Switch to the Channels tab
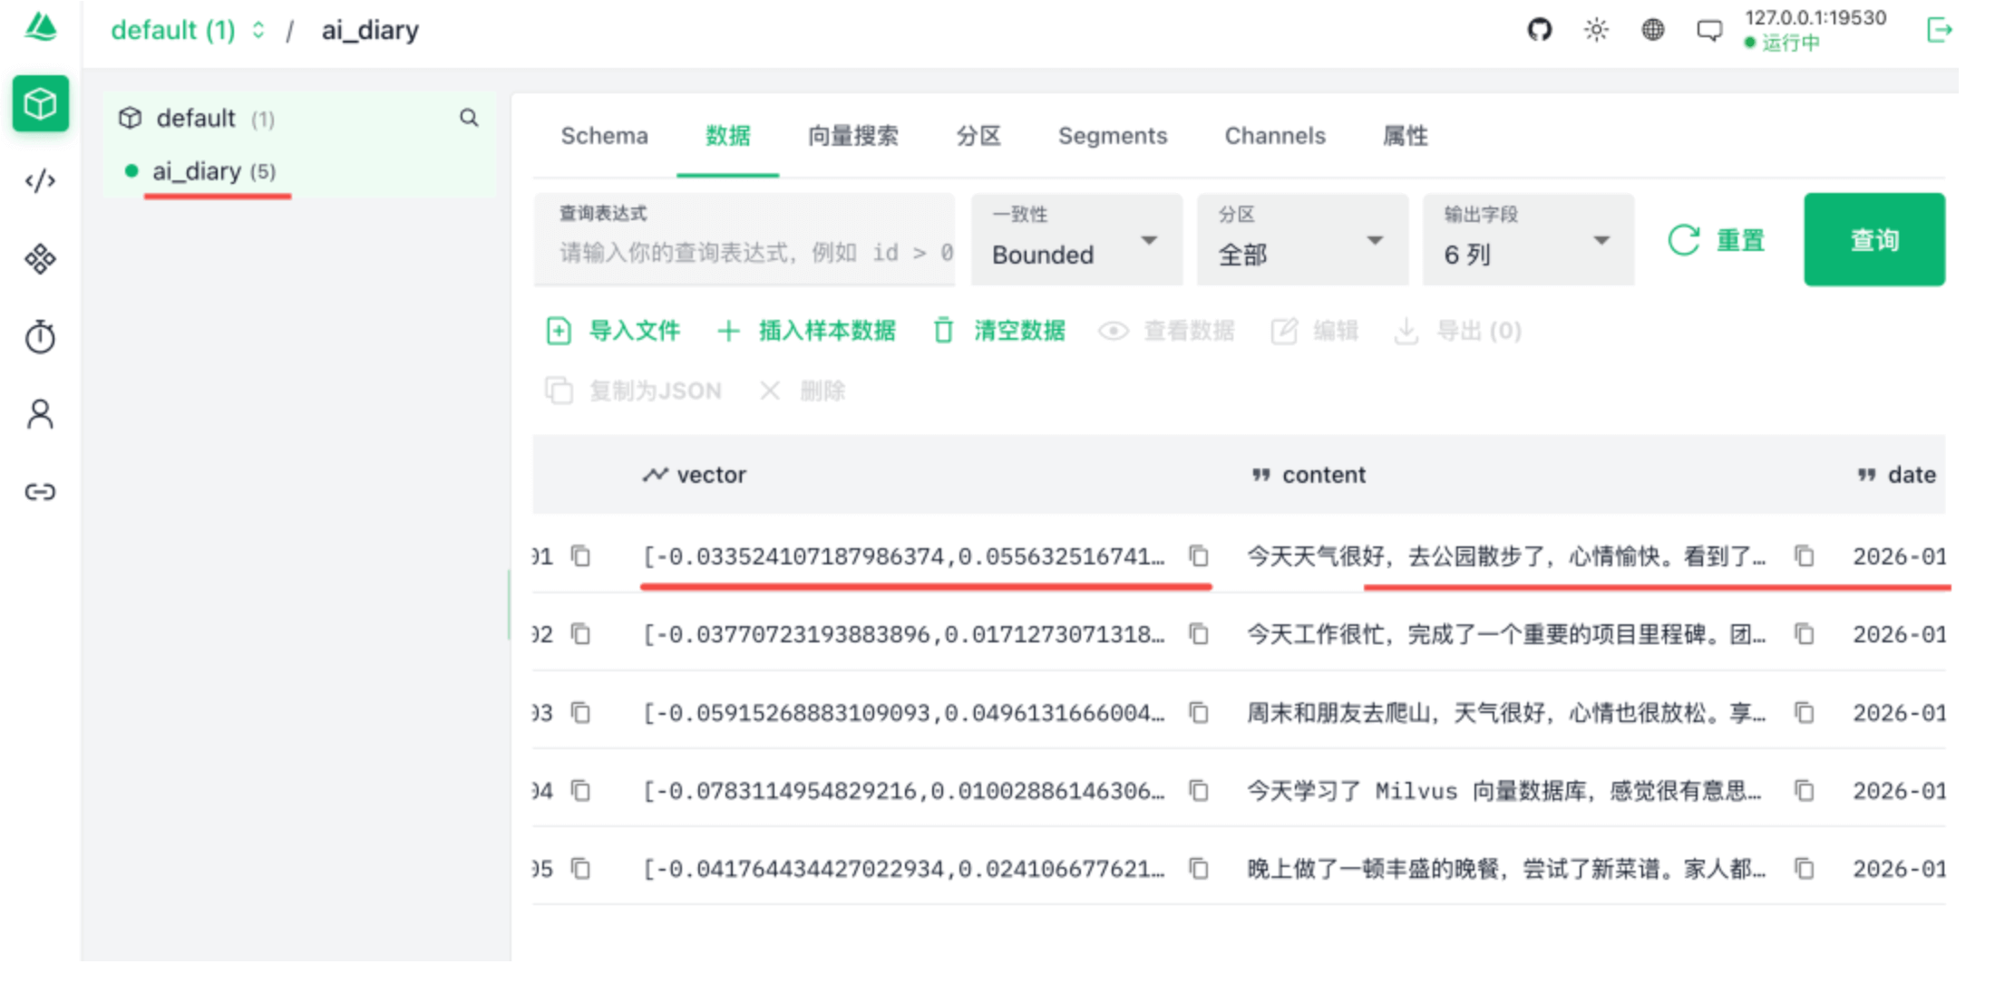This screenshot has height=993, width=1995. [x=1275, y=136]
